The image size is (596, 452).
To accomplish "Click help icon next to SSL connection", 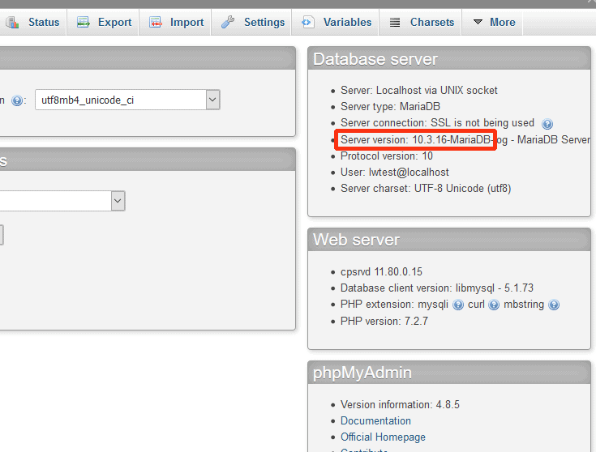I will tap(547, 124).
